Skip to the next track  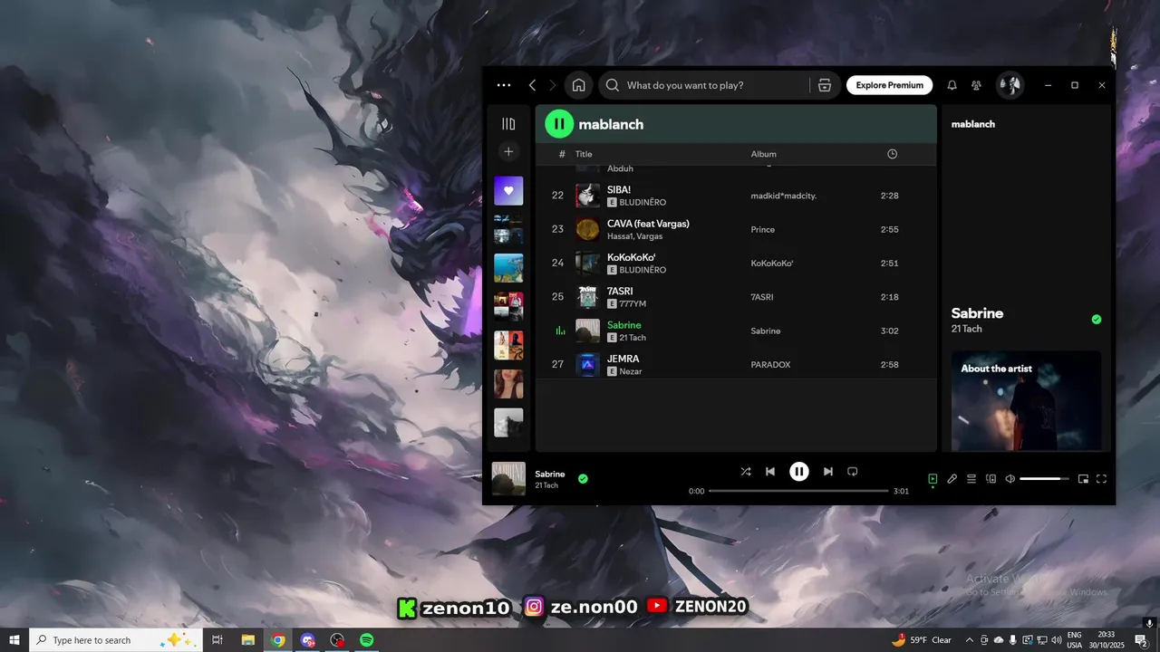click(x=827, y=472)
